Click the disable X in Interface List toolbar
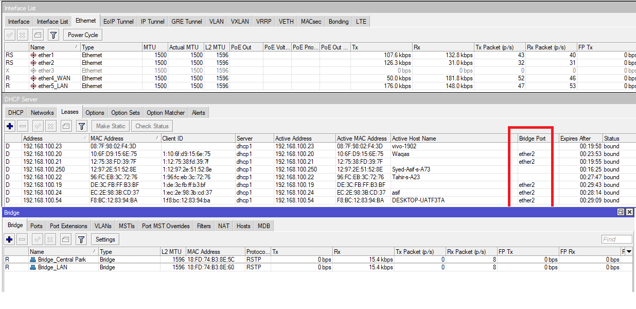This screenshot has width=636, height=309. click(x=22, y=35)
